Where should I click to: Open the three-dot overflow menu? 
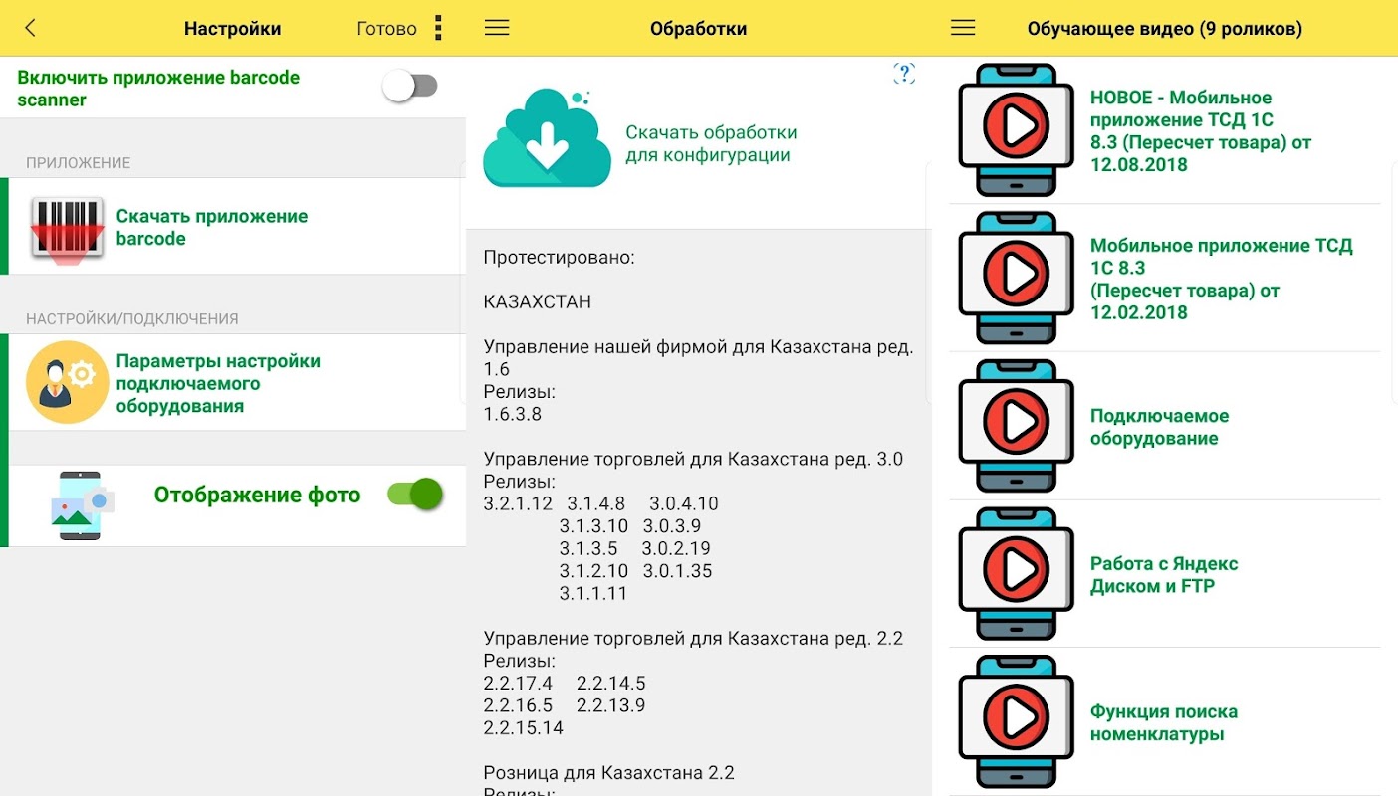[x=438, y=28]
